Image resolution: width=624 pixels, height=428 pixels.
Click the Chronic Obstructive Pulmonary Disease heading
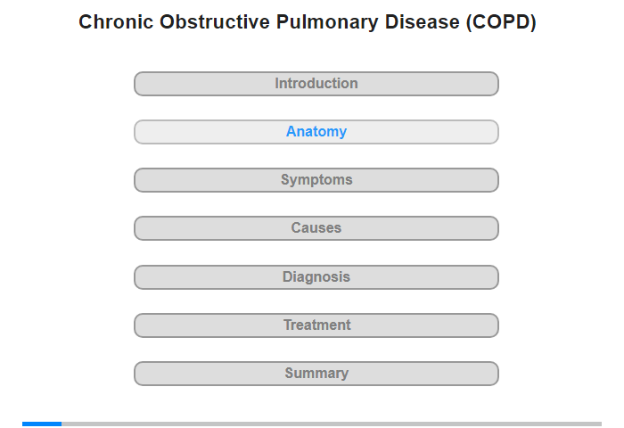(x=308, y=22)
